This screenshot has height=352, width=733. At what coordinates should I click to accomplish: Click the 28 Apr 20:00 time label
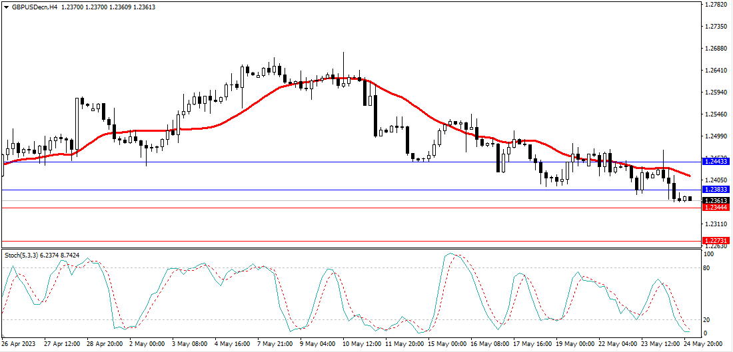[x=105, y=343]
